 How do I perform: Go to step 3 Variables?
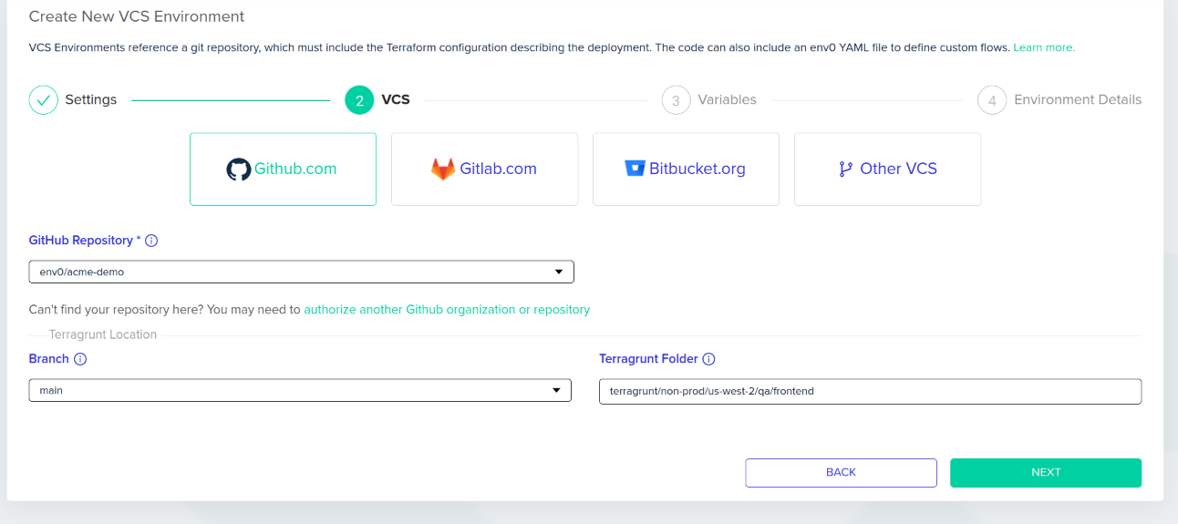tap(709, 100)
